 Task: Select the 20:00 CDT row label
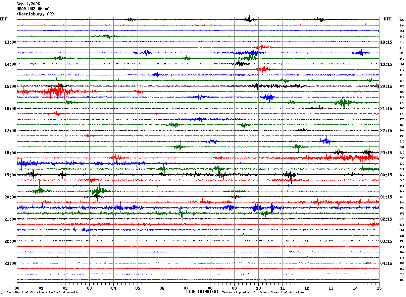(10, 197)
